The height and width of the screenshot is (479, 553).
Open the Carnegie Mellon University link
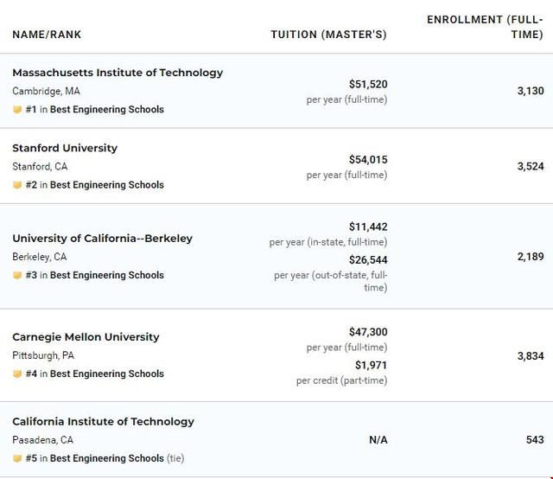tap(86, 337)
